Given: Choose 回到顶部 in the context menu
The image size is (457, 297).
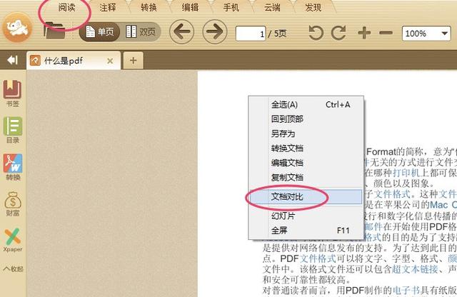Looking at the screenshot, I should [x=306, y=119].
